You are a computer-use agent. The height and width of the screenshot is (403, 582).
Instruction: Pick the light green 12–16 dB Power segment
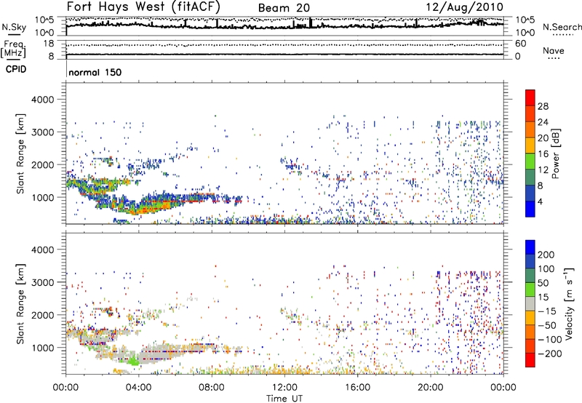[530, 161]
